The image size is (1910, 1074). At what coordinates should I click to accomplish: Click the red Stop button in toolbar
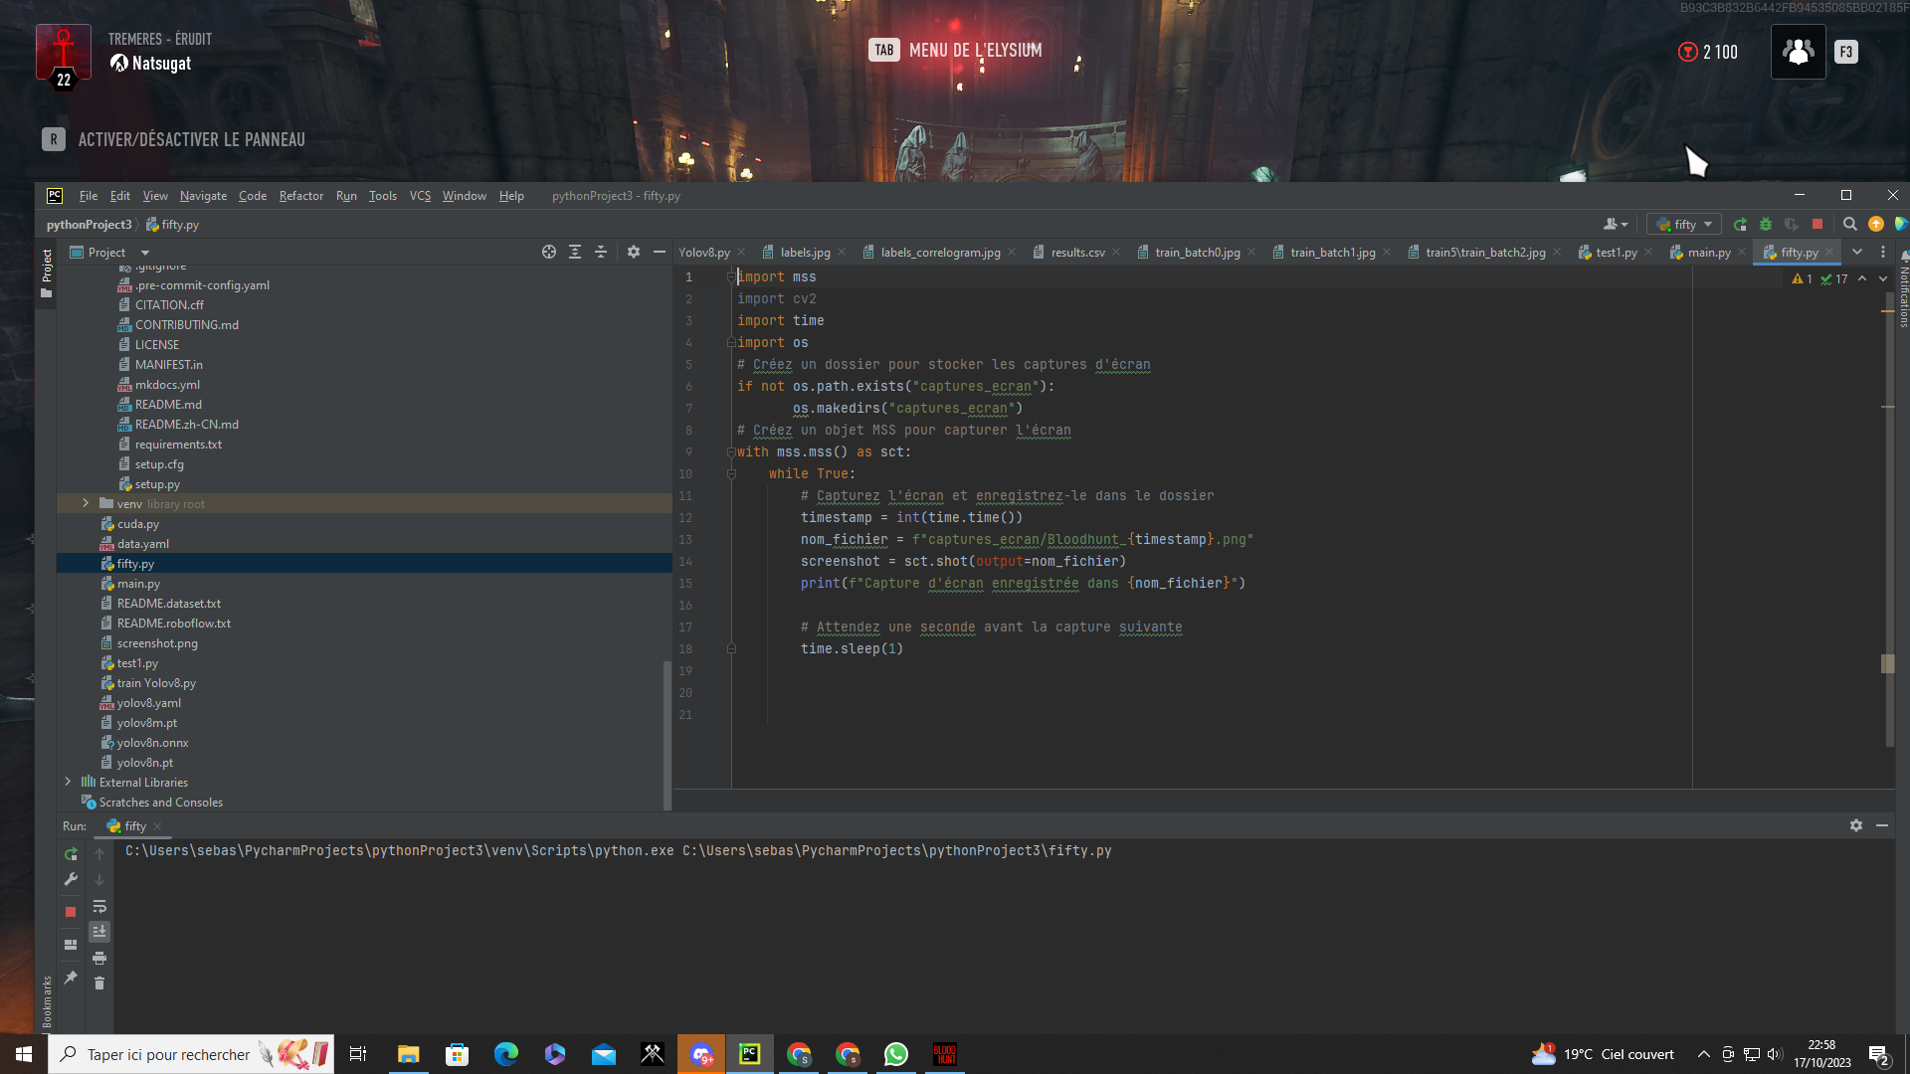[1817, 225]
